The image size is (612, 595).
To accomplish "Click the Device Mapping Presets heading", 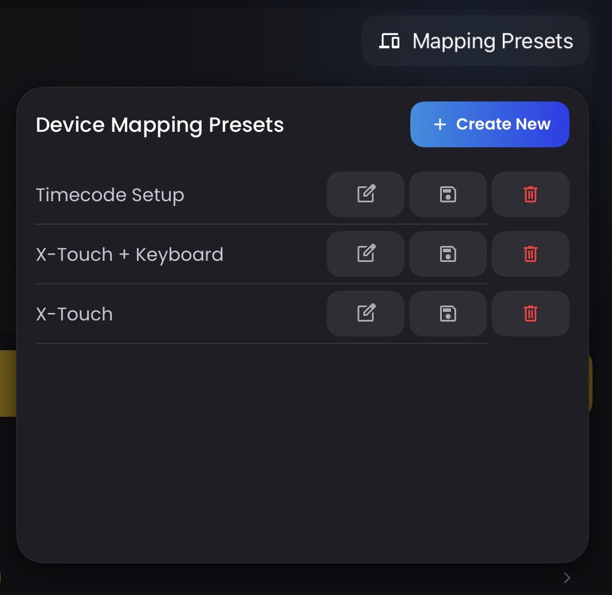I will (159, 124).
